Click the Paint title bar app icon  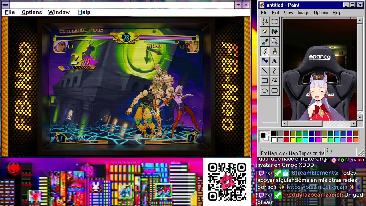coord(262,5)
